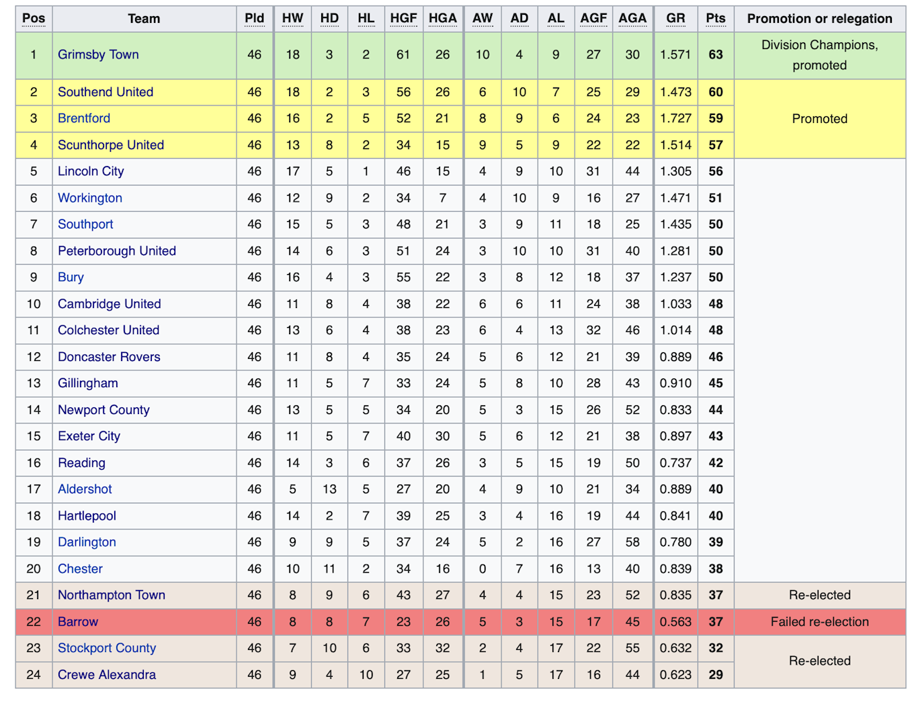
Task: Select Northampton Town's 'Re-elected' cell
Action: pyautogui.click(x=820, y=595)
